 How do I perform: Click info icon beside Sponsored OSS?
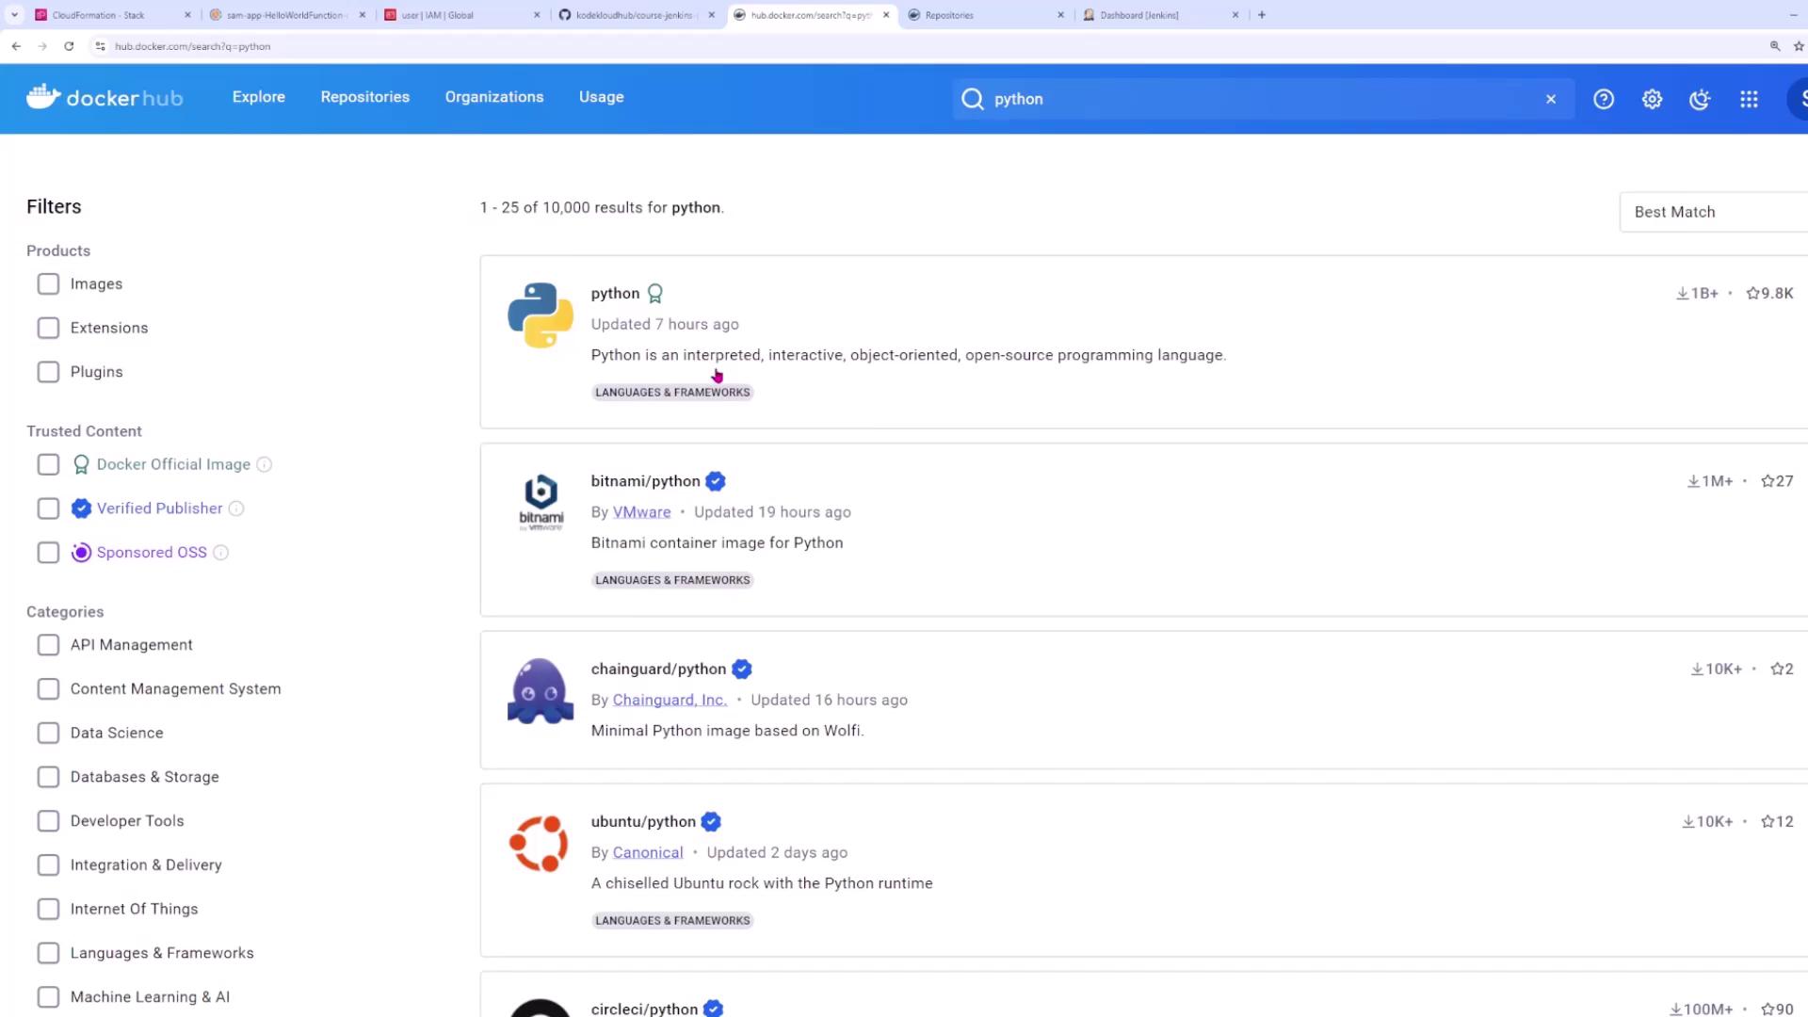[x=220, y=553]
